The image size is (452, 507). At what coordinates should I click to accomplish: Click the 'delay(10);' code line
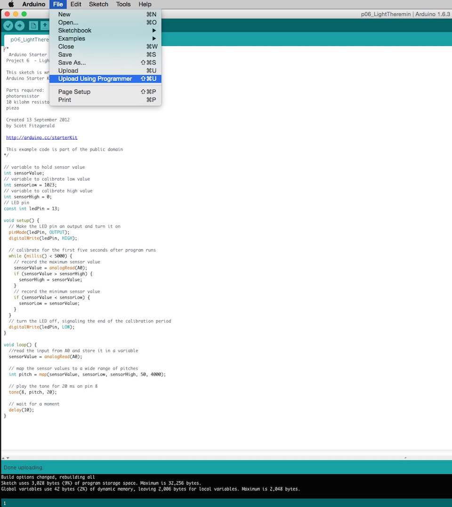(x=21, y=410)
